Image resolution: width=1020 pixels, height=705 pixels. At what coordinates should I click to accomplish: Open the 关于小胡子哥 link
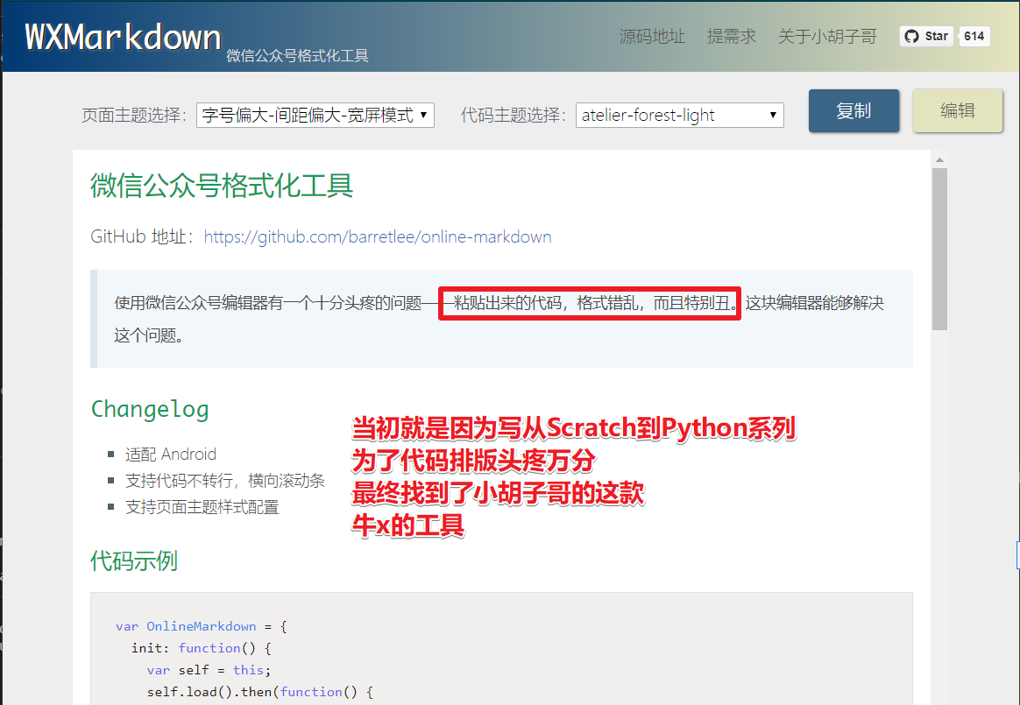tap(827, 37)
